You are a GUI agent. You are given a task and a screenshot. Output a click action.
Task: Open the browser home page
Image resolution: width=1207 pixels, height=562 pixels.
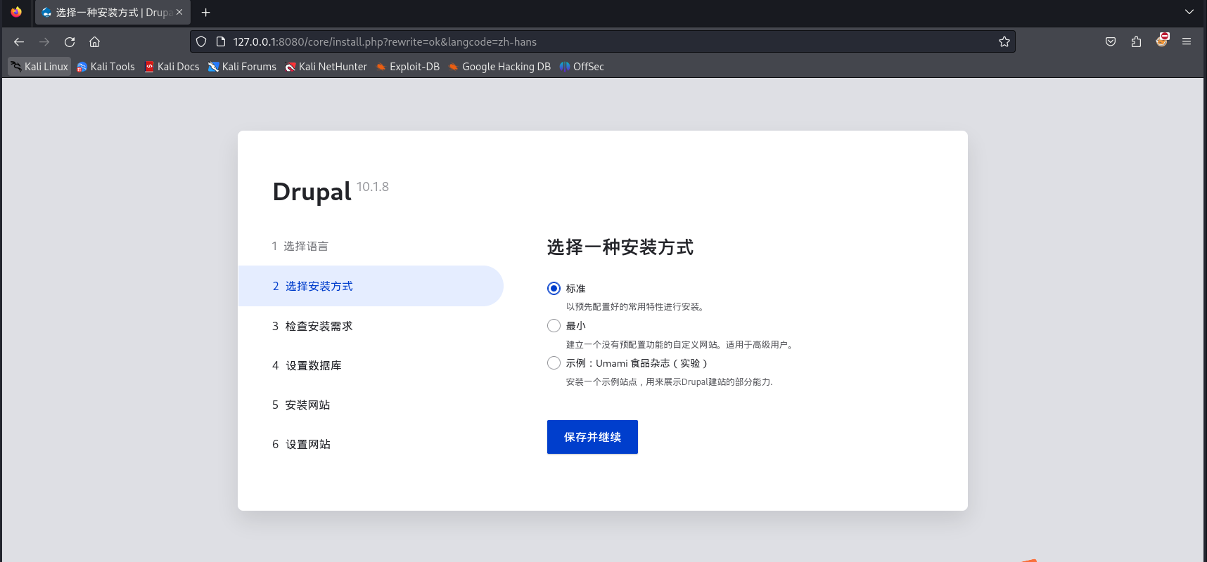[95, 42]
